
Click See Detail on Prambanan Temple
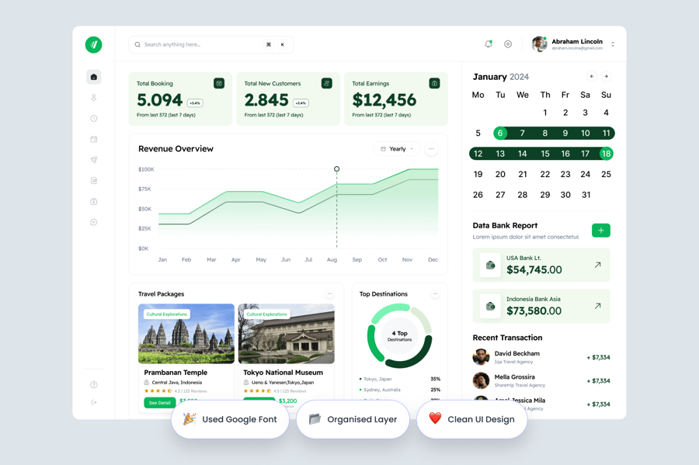[159, 403]
